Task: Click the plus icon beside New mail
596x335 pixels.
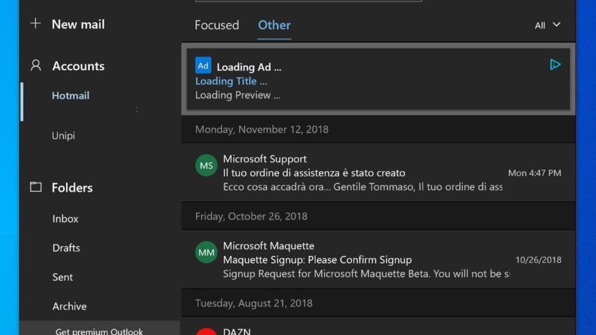Action: point(36,23)
